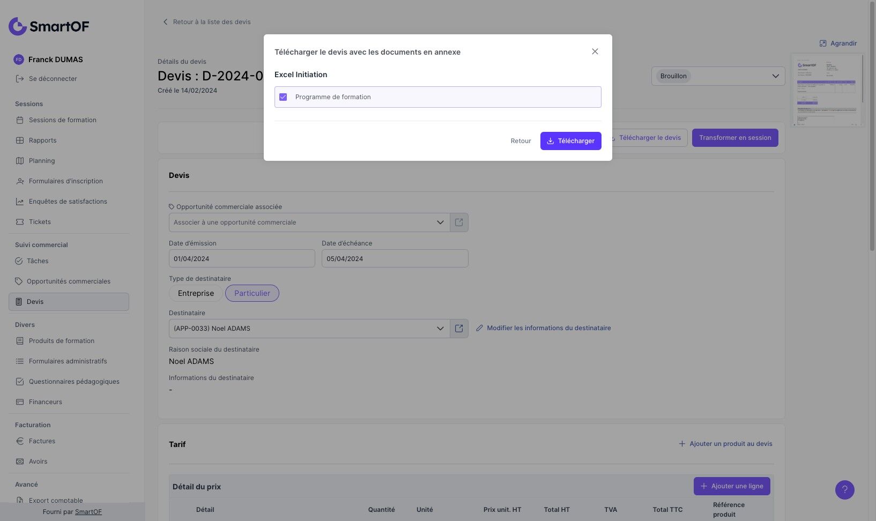876x521 pixels.
Task: Click the Se déconnecter logout icon
Action: tap(20, 79)
